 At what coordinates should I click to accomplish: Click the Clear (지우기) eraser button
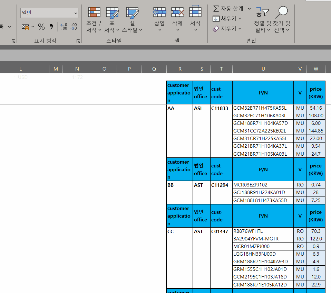pyautogui.click(x=225, y=29)
